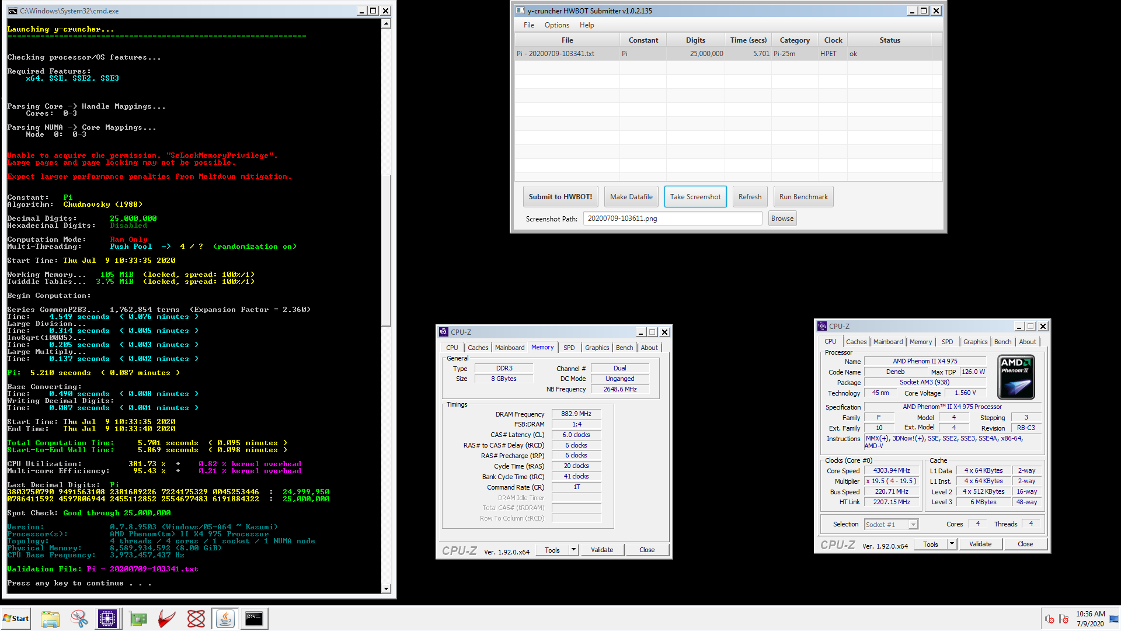Minimize the CPU-Z Memory window
Screen dimensions: 1121x631
(640, 332)
